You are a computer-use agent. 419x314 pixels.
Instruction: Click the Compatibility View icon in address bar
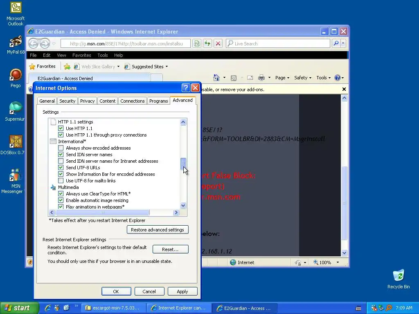[x=197, y=43]
